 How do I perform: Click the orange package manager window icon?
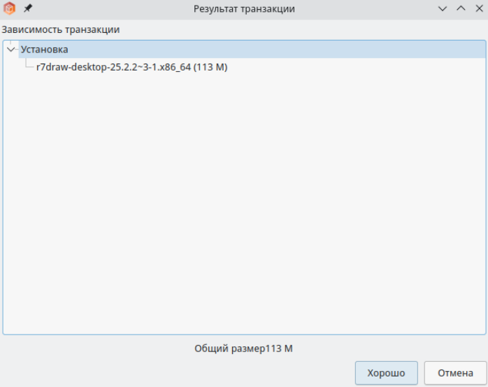[x=9, y=8]
